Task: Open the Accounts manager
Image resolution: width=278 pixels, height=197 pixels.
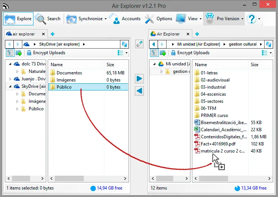Action: (x=125, y=19)
